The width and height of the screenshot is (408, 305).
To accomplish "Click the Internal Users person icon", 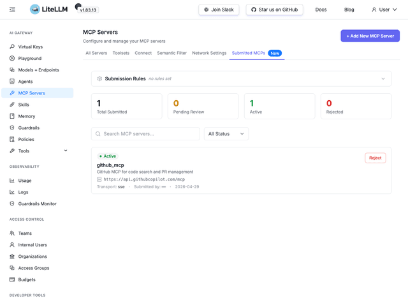I will pyautogui.click(x=12, y=245).
